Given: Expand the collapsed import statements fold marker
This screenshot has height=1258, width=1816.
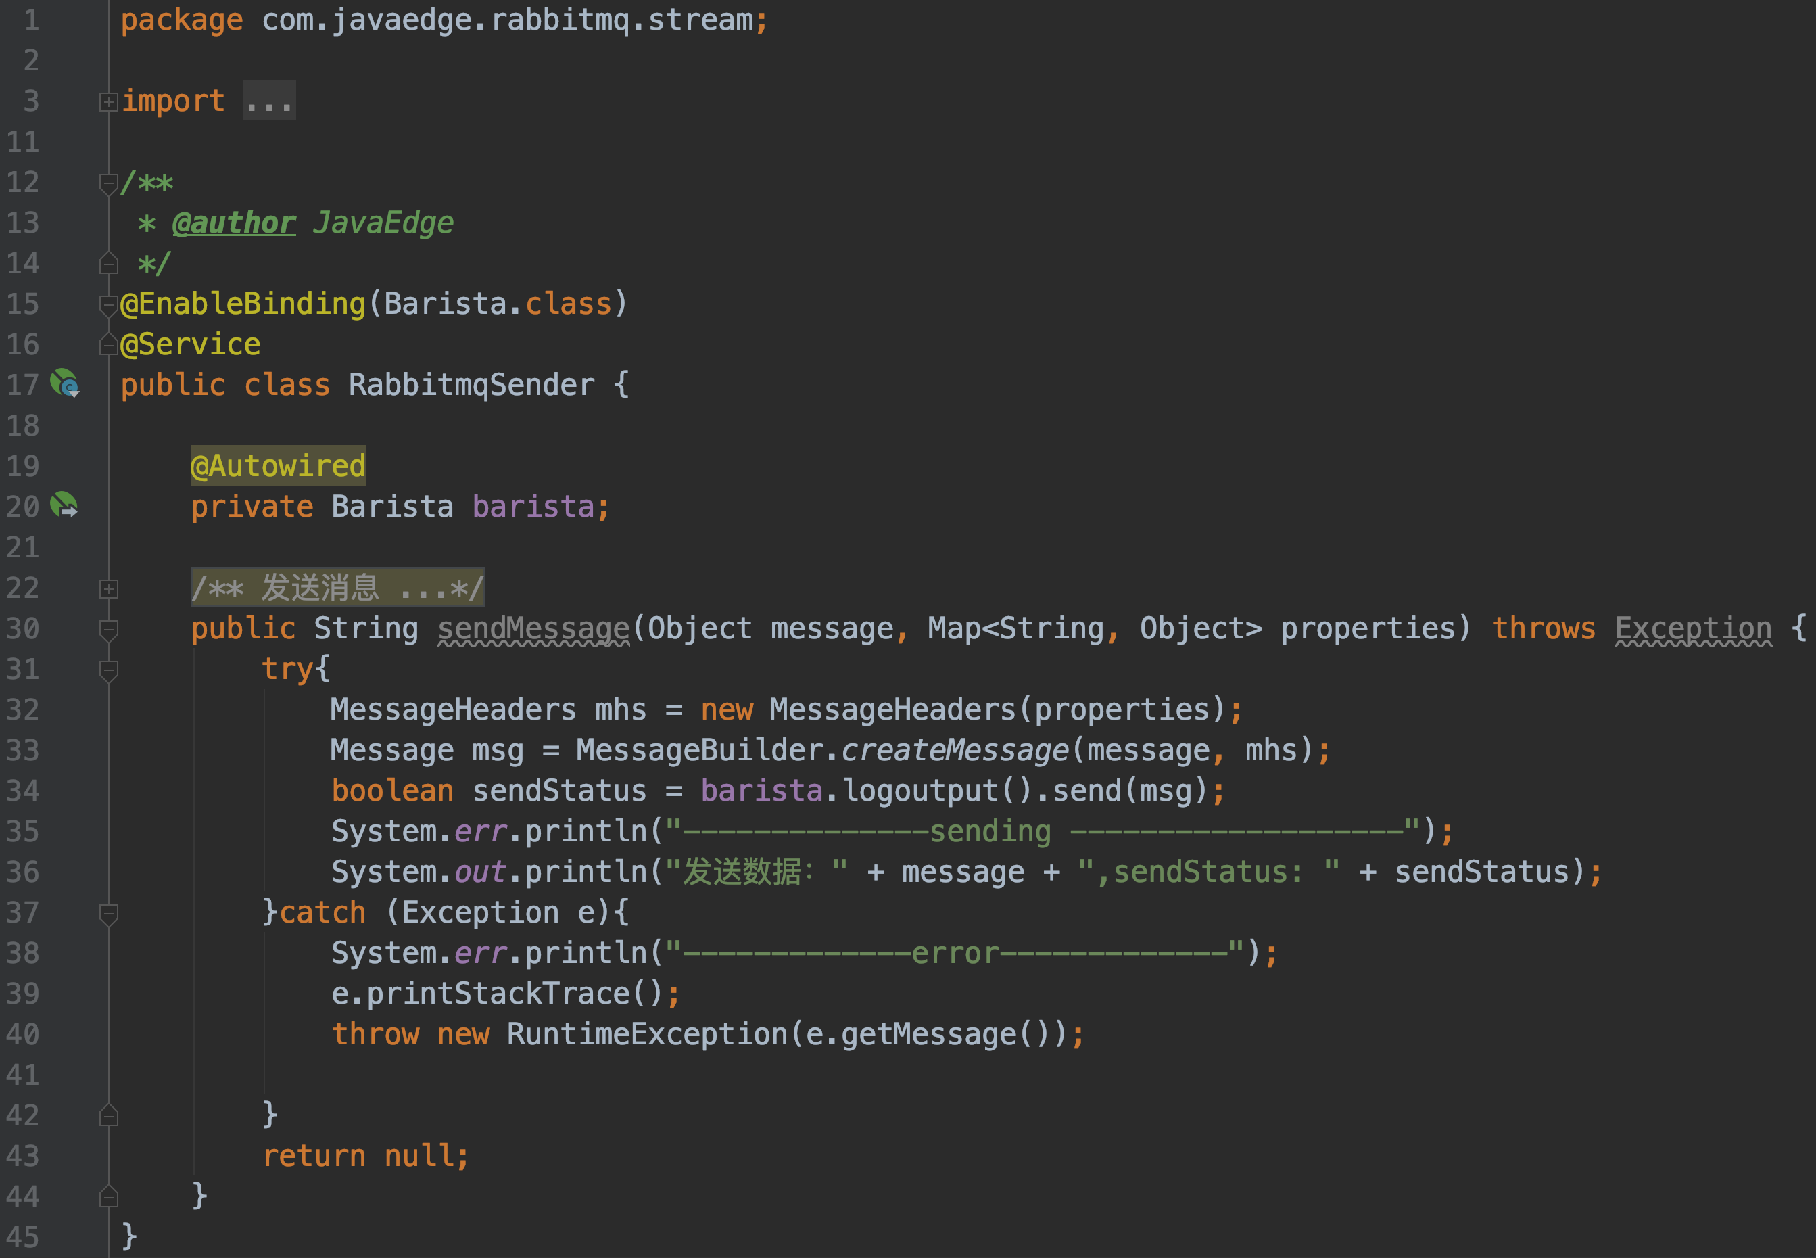Looking at the screenshot, I should (109, 101).
